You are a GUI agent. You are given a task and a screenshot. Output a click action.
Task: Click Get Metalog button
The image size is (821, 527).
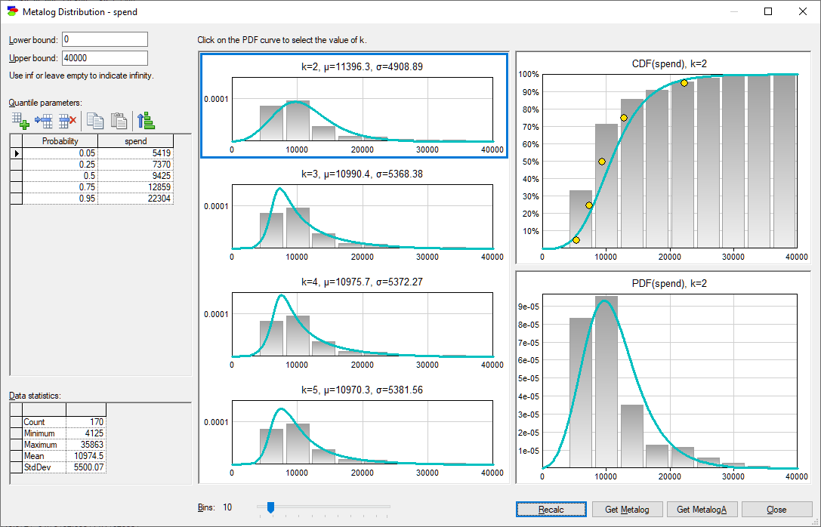(x=627, y=509)
